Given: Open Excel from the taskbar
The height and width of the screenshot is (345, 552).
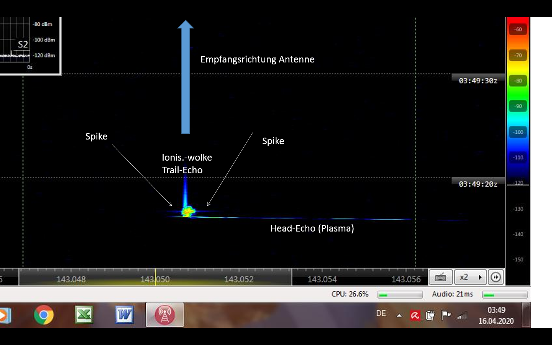Looking at the screenshot, I should click(x=84, y=315).
